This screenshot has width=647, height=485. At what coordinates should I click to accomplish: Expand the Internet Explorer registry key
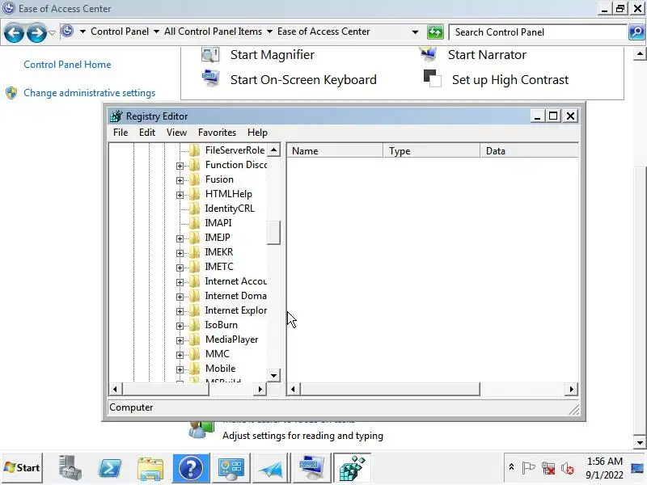pos(180,311)
